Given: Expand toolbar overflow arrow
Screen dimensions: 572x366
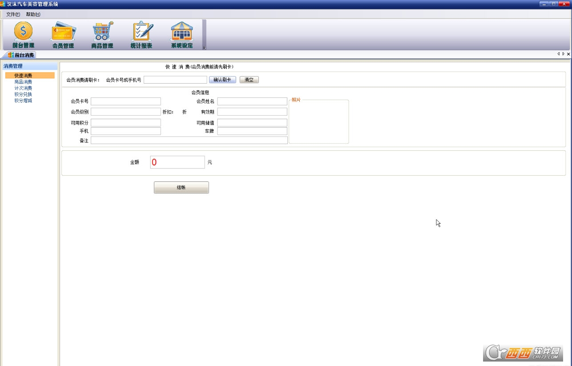Looking at the screenshot, I should click(204, 48).
